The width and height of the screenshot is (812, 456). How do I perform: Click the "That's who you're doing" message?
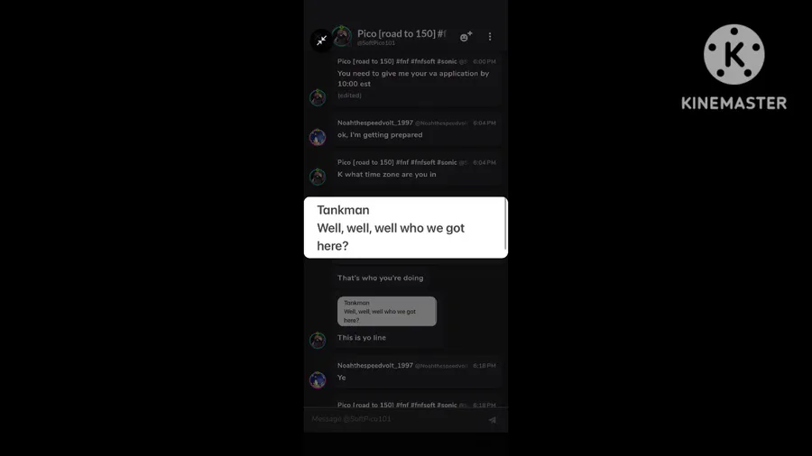380,278
